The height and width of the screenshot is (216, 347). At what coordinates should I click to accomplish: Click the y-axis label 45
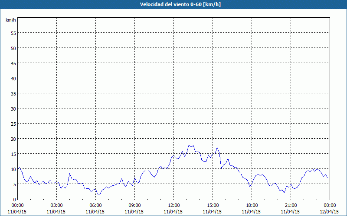tap(13, 63)
